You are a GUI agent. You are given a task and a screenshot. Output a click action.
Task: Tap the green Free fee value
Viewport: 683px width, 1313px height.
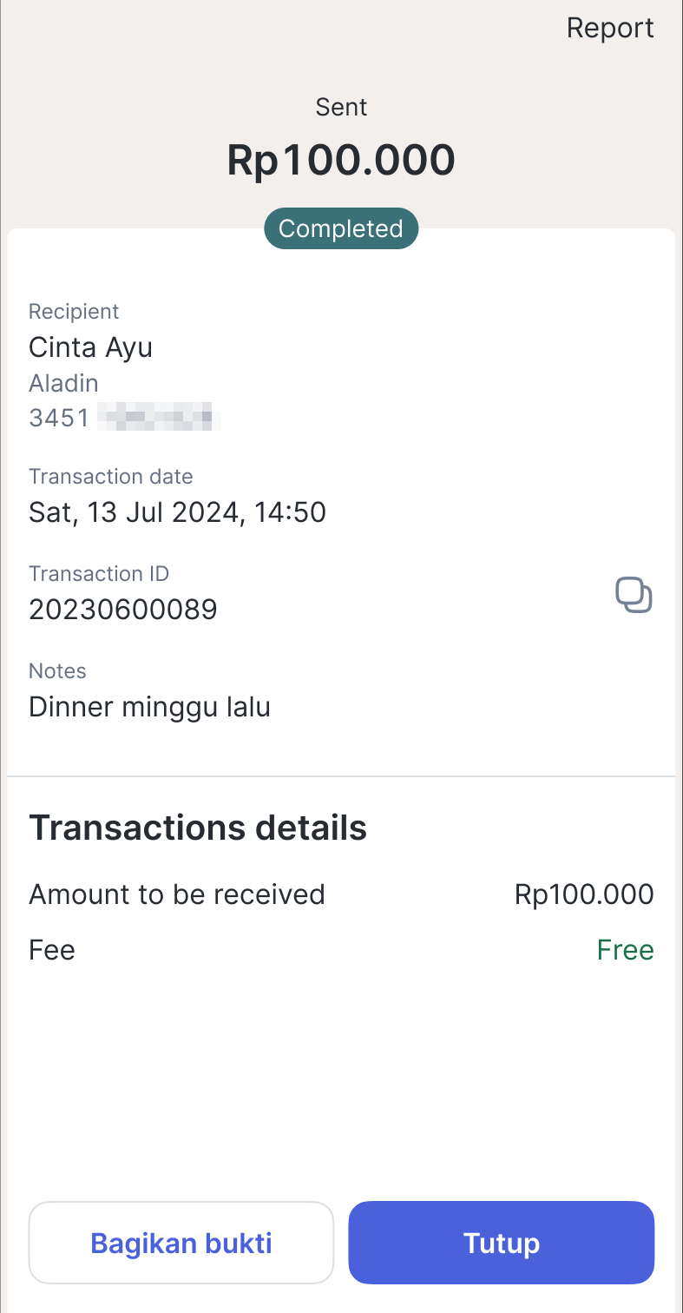click(x=625, y=950)
